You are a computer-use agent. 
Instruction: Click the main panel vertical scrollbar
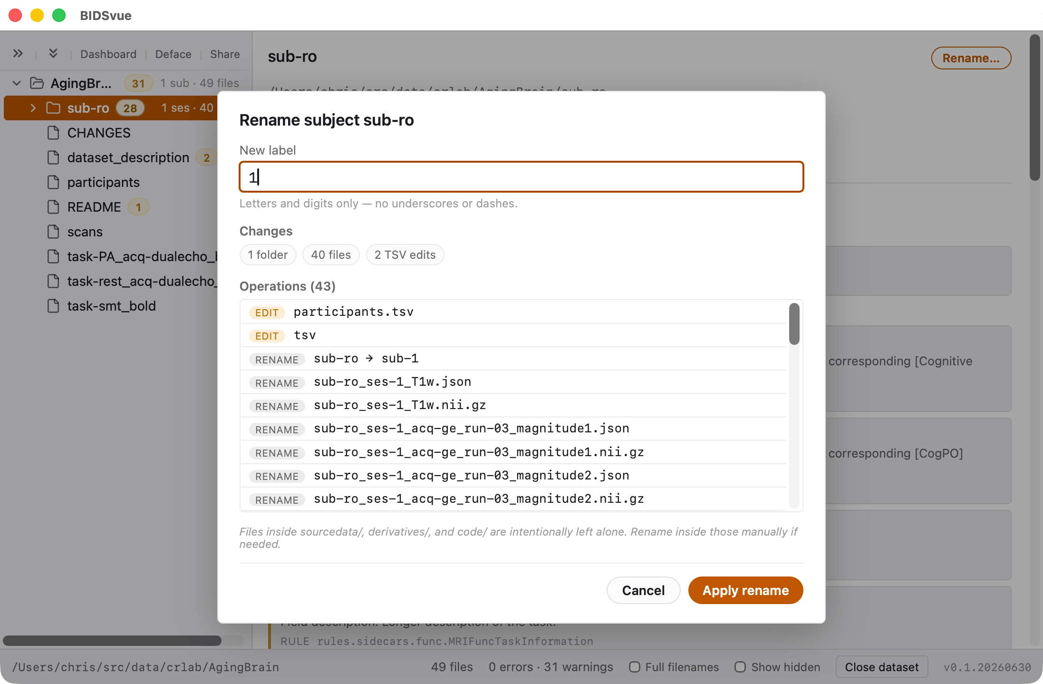click(1034, 107)
